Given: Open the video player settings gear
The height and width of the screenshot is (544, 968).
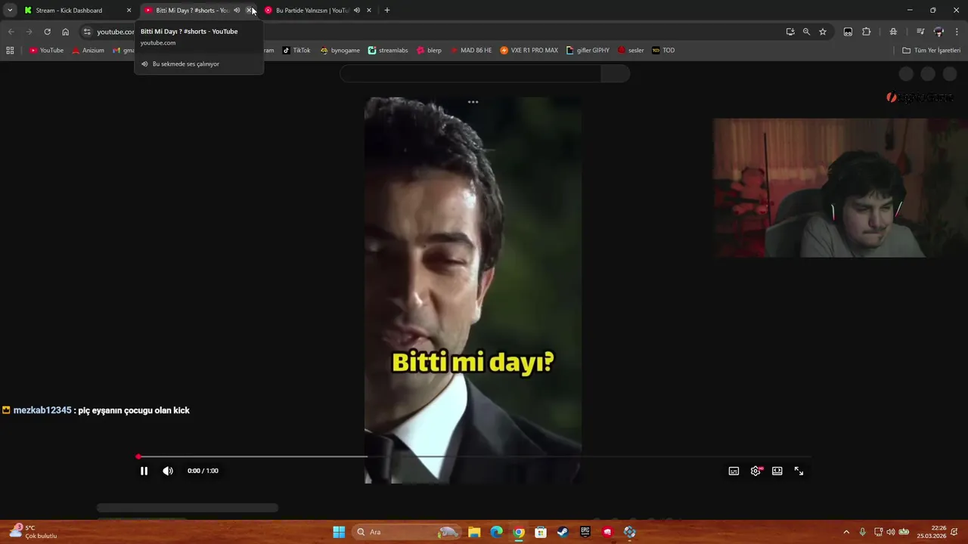Looking at the screenshot, I should [755, 471].
